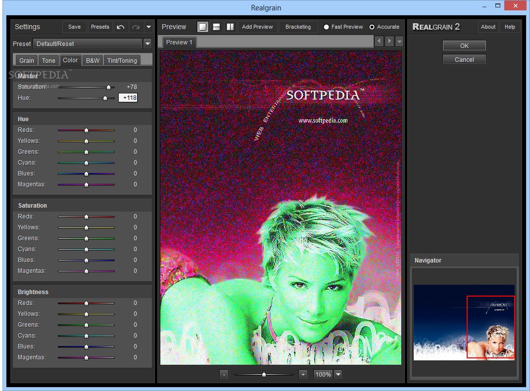Click the zoom in plus button
This screenshot has height=391, width=530.
point(303,374)
